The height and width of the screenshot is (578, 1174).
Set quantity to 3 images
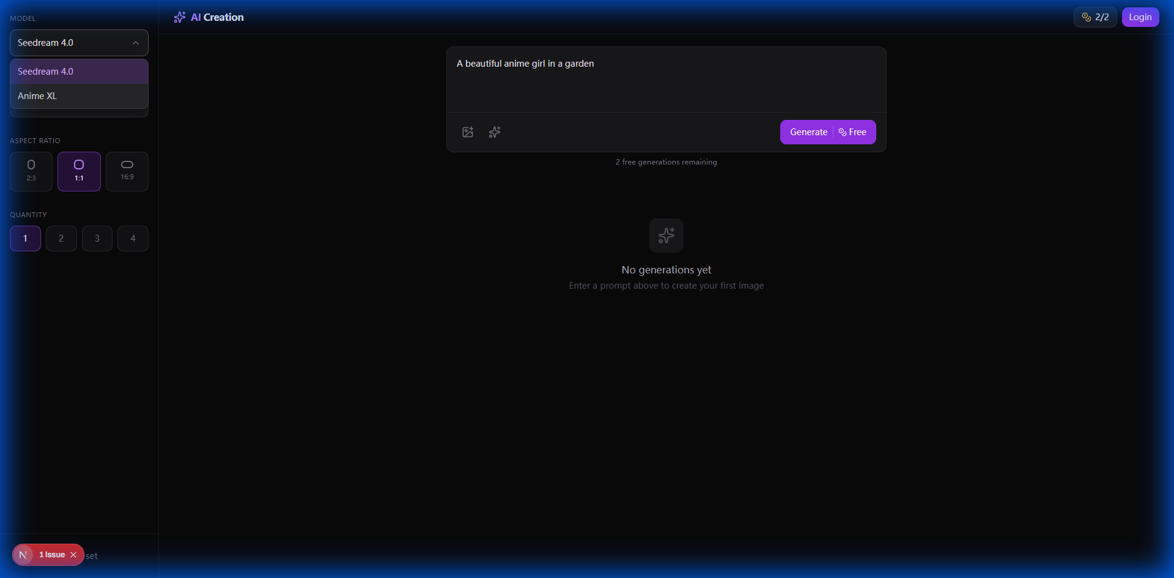97,239
